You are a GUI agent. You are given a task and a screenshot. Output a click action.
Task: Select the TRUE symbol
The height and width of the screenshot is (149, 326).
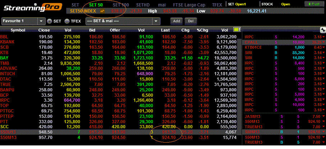tap(5, 84)
